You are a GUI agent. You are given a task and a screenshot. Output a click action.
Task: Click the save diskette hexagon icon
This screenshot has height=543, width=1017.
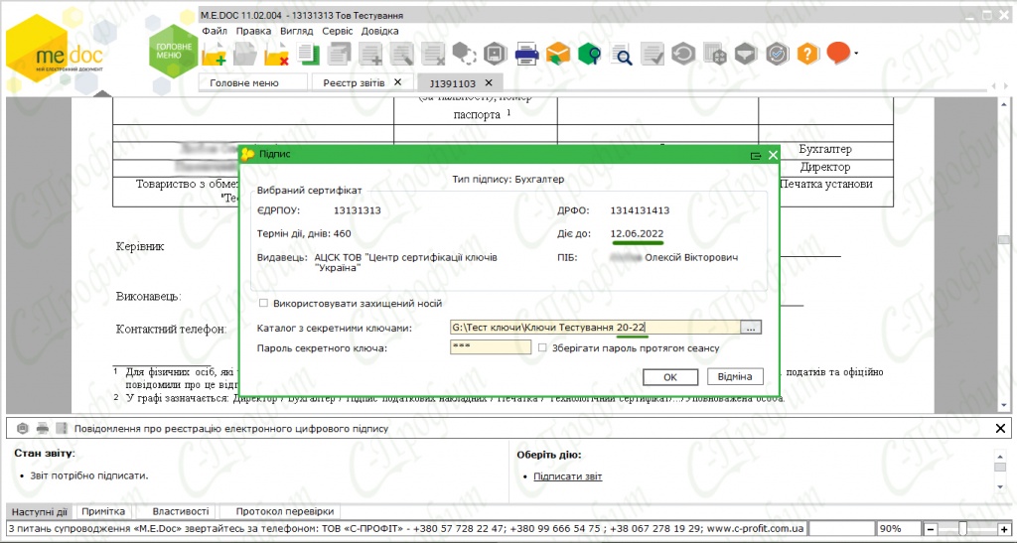(x=496, y=54)
